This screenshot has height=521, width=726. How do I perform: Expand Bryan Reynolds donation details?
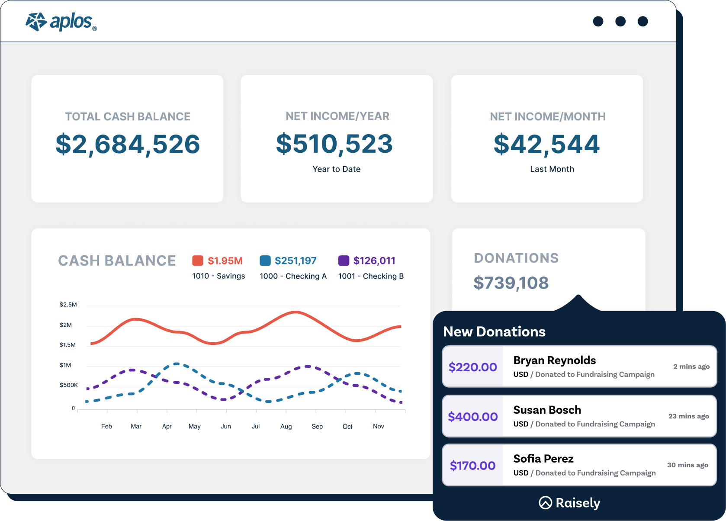tap(579, 367)
